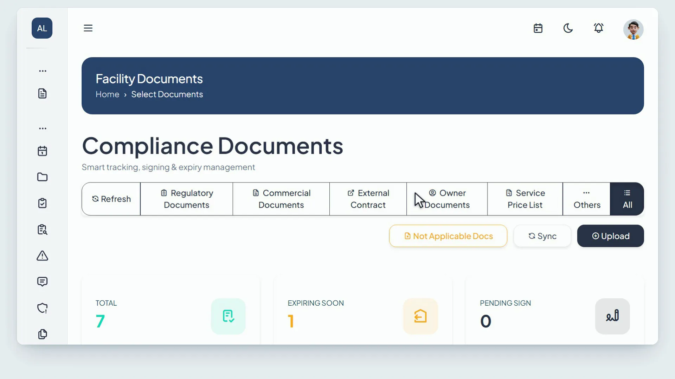Open the sidebar calendar icon

(x=42, y=151)
